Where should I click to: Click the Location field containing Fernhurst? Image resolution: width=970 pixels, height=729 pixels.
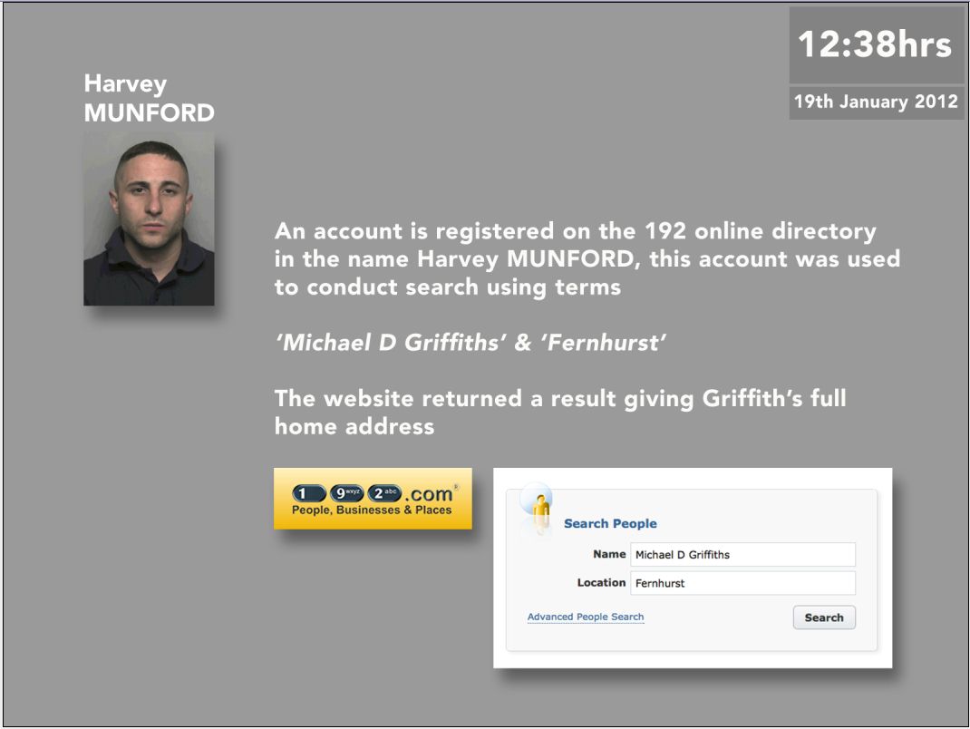(x=742, y=583)
